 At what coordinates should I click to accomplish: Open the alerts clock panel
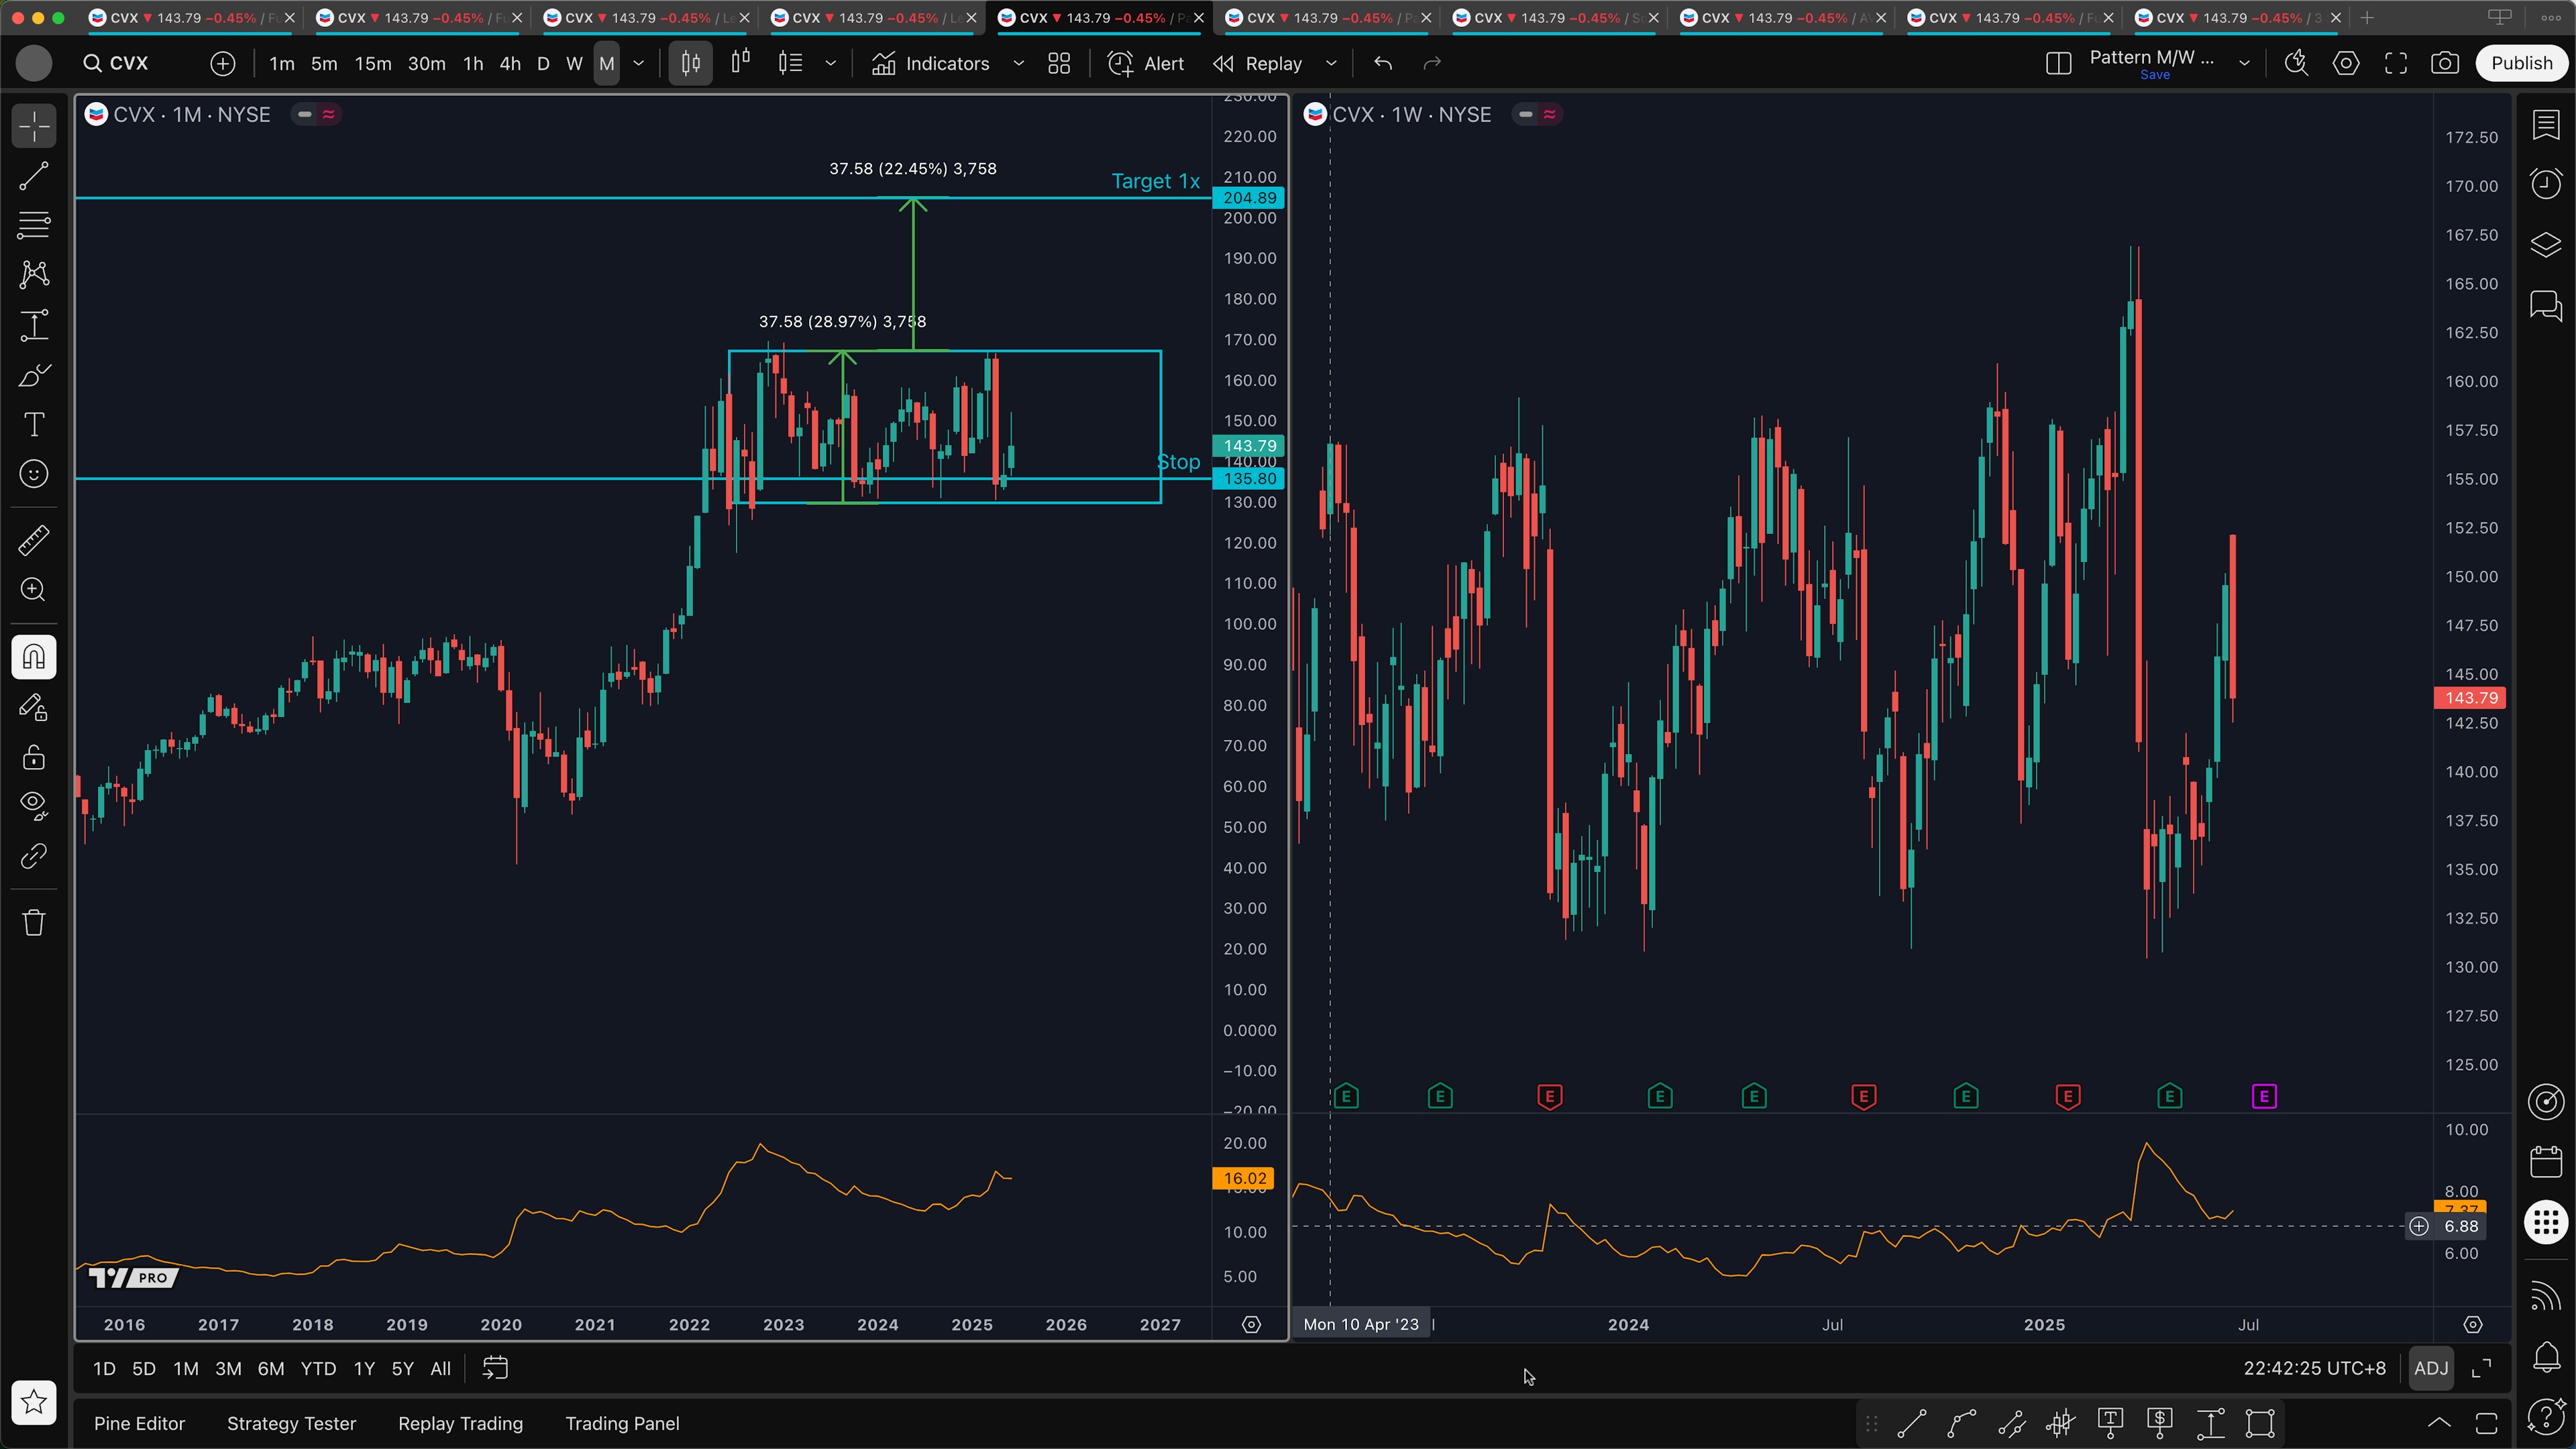2546,184
